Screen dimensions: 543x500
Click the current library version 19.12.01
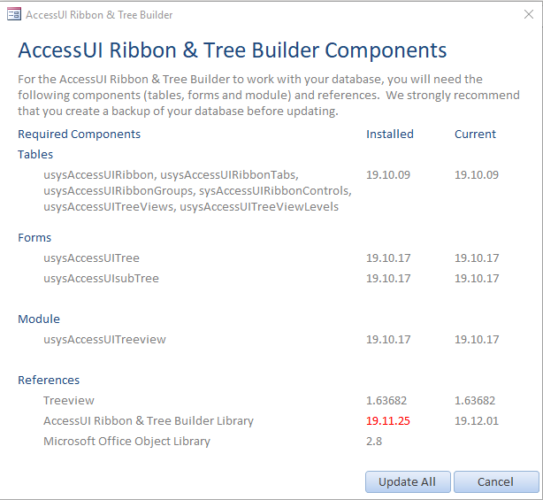(477, 420)
